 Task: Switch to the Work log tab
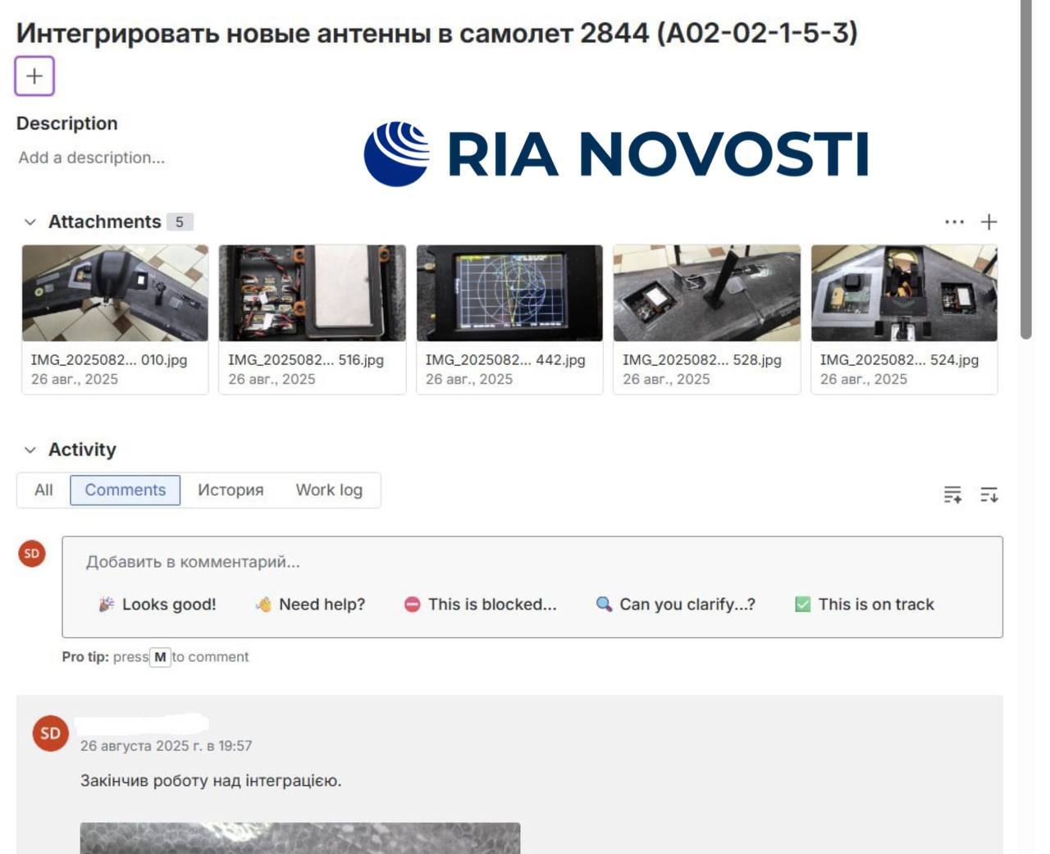(x=329, y=491)
